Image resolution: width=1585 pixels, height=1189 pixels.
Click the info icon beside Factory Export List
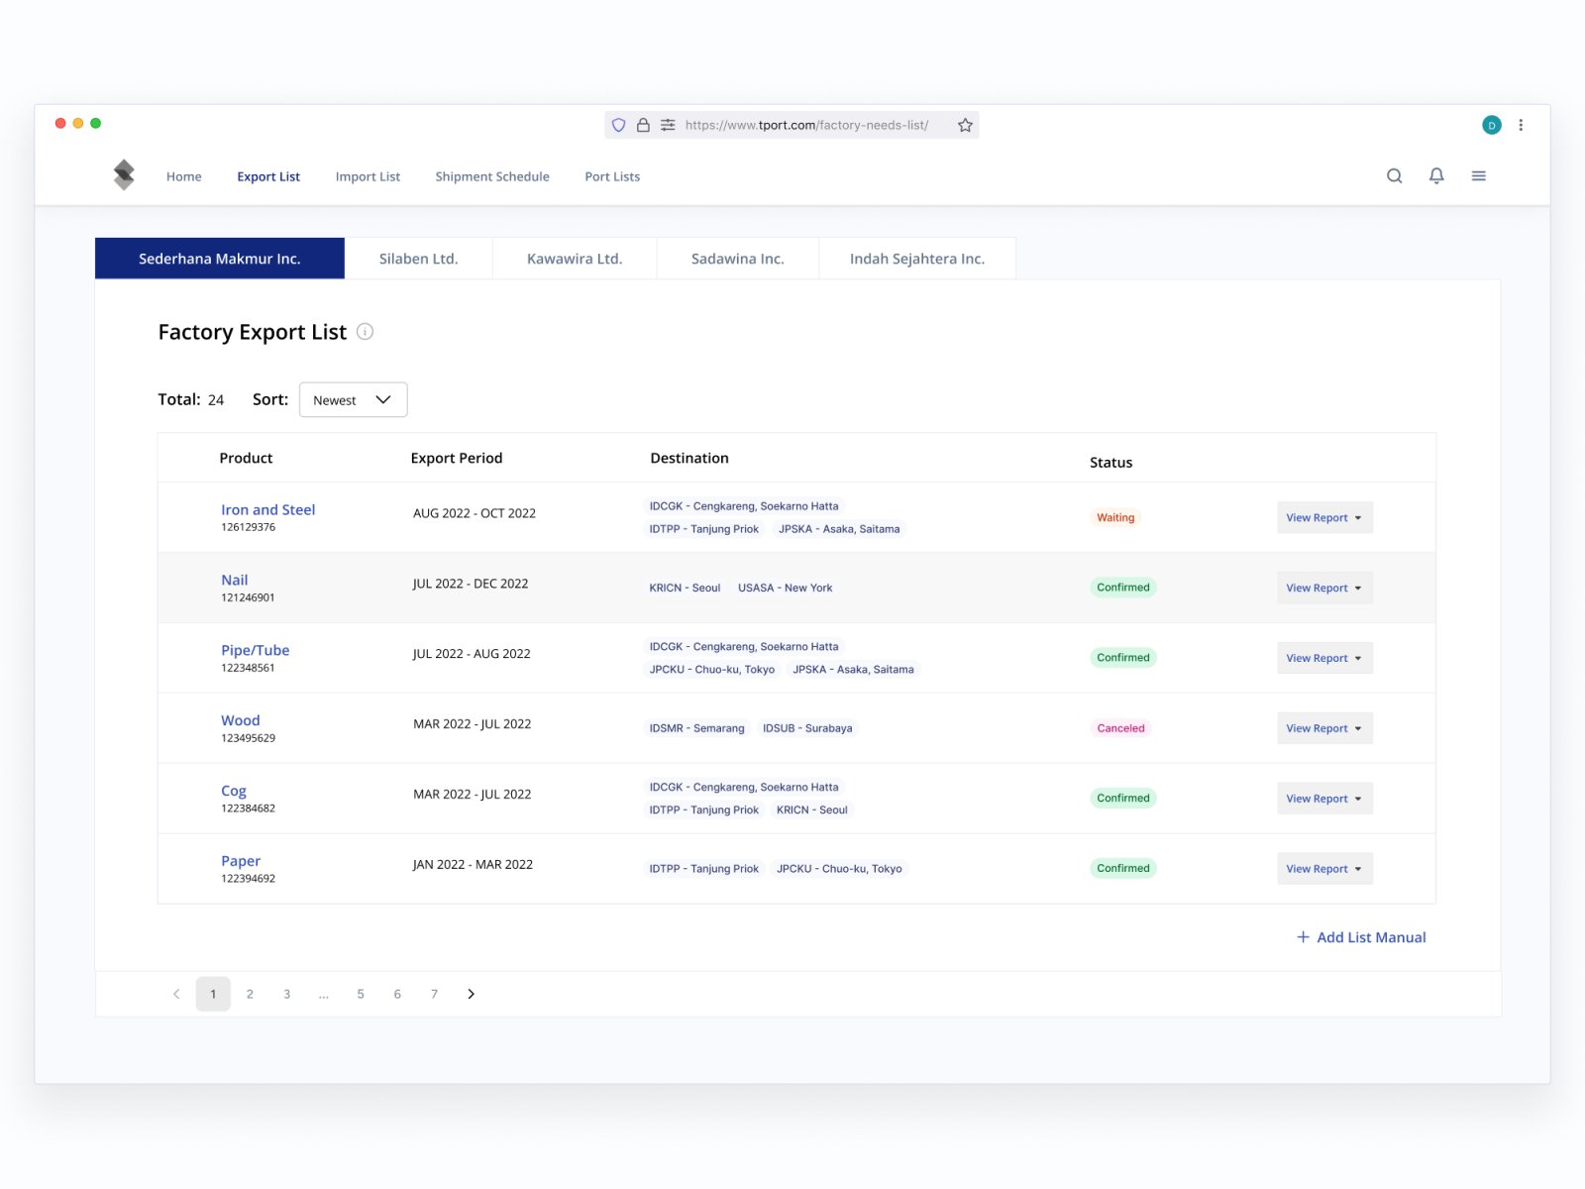point(365,332)
